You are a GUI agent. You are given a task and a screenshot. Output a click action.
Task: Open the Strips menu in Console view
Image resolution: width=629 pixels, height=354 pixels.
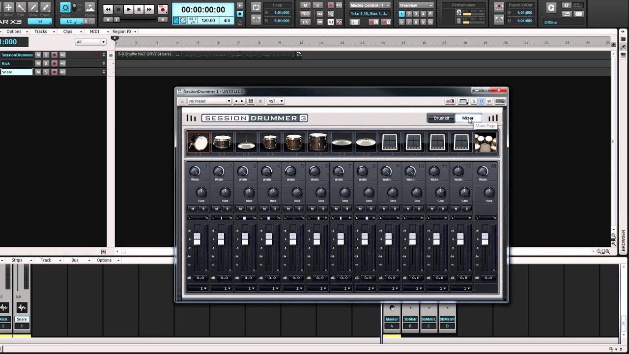(x=20, y=260)
